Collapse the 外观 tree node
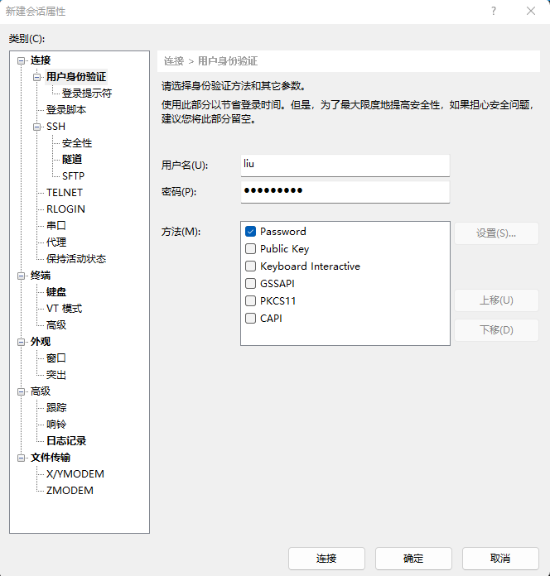The width and height of the screenshot is (550, 576). tap(21, 342)
